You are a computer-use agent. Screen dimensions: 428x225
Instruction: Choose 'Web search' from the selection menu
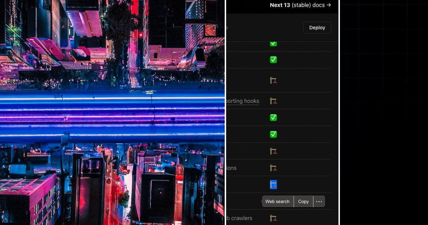coord(277,201)
